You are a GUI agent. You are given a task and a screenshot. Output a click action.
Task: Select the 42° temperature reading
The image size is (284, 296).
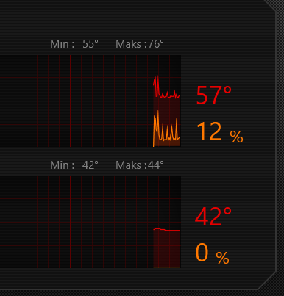point(213,217)
